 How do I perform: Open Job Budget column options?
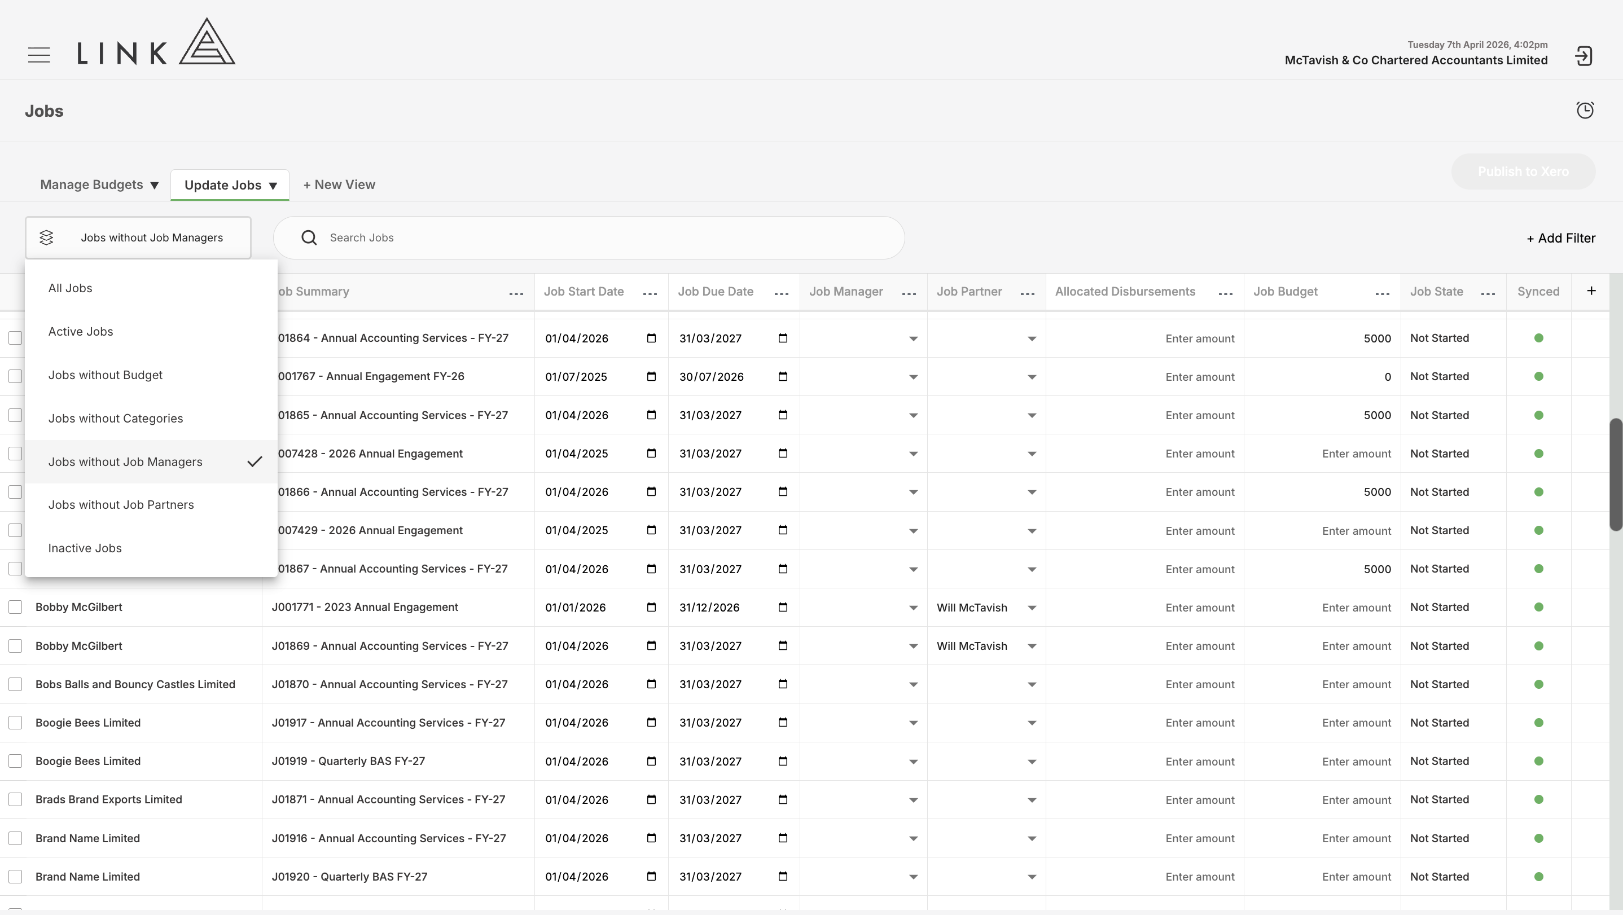point(1383,293)
